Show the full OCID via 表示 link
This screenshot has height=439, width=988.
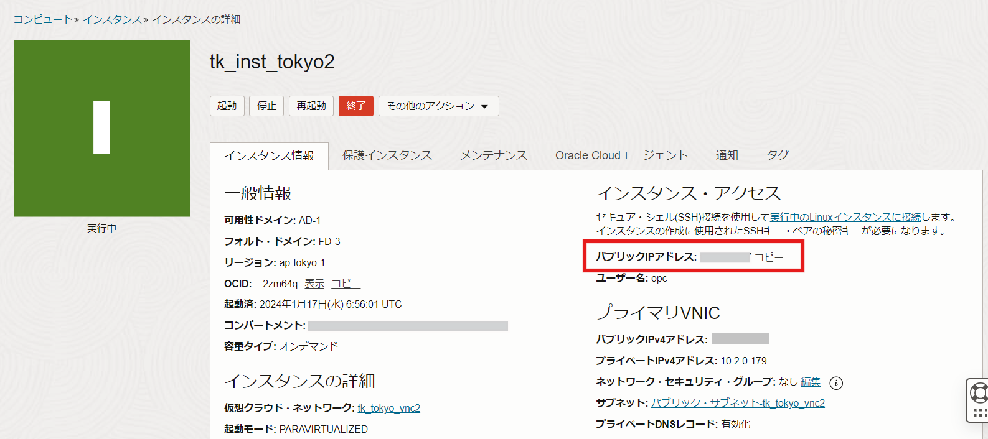[314, 284]
